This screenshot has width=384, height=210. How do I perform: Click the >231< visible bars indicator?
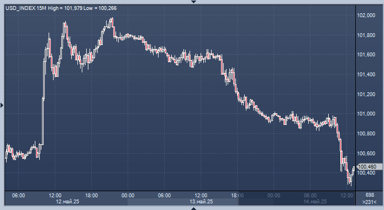370,202
